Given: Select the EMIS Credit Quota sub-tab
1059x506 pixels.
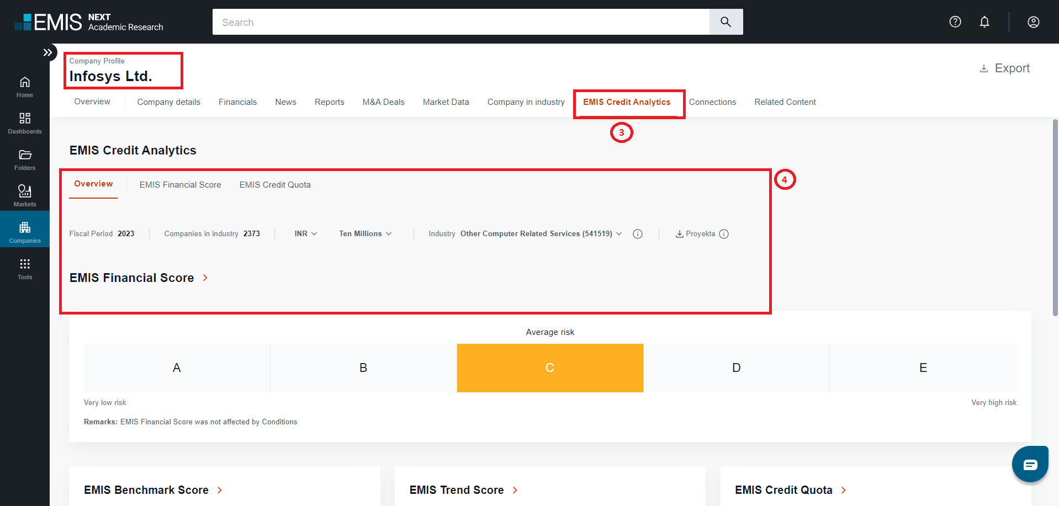Looking at the screenshot, I should point(275,185).
